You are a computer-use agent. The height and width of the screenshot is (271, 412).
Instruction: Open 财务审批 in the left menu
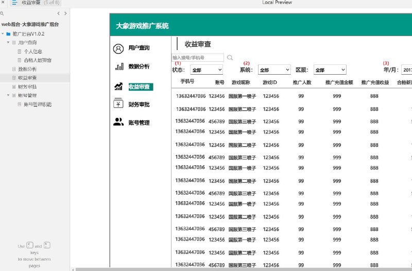139,105
